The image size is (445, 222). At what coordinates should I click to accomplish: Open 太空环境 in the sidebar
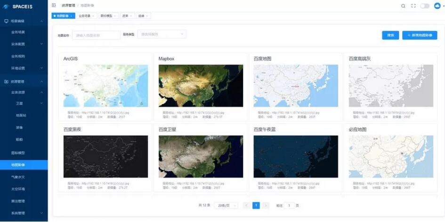coord(18,189)
